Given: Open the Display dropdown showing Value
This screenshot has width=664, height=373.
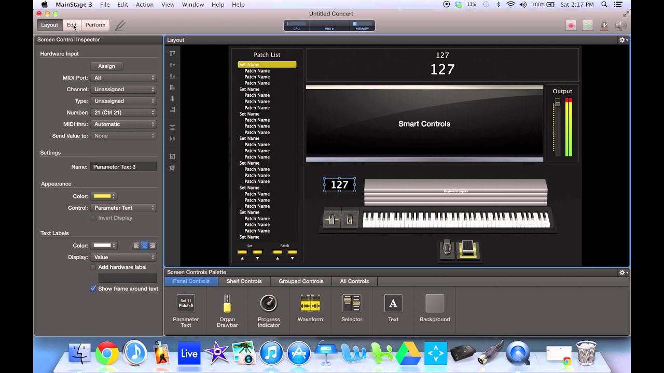Looking at the screenshot, I should coord(123,257).
